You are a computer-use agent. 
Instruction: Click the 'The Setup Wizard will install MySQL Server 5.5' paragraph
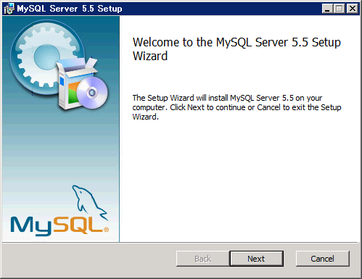(236, 107)
